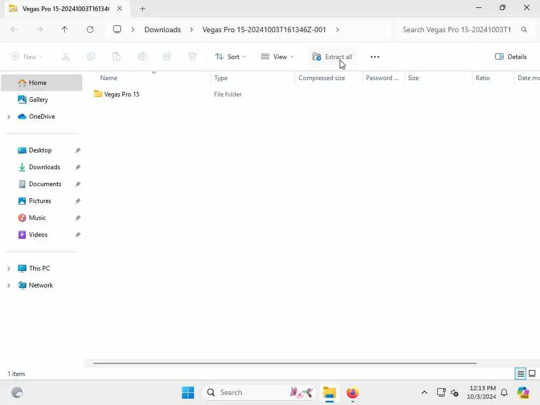The height and width of the screenshot is (405, 540).
Task: Open File Explorer from the taskbar
Action: pos(329,392)
